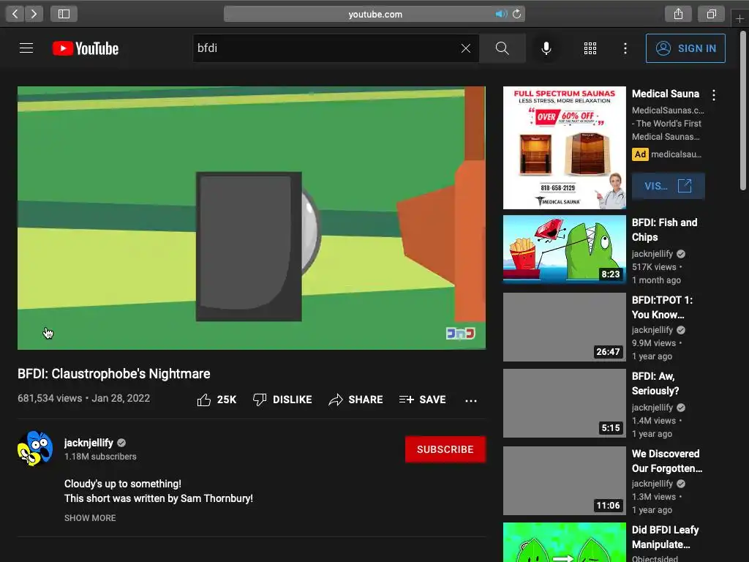Show the Safari tab overview
This screenshot has width=749, height=562.
711,14
